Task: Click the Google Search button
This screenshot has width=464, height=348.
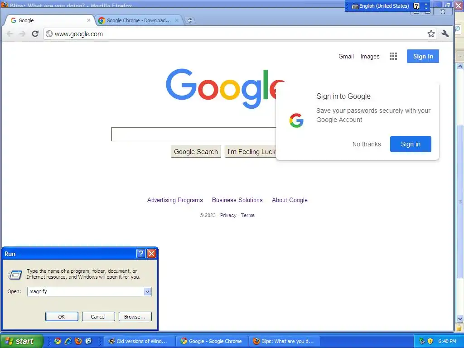Action: coord(196,152)
